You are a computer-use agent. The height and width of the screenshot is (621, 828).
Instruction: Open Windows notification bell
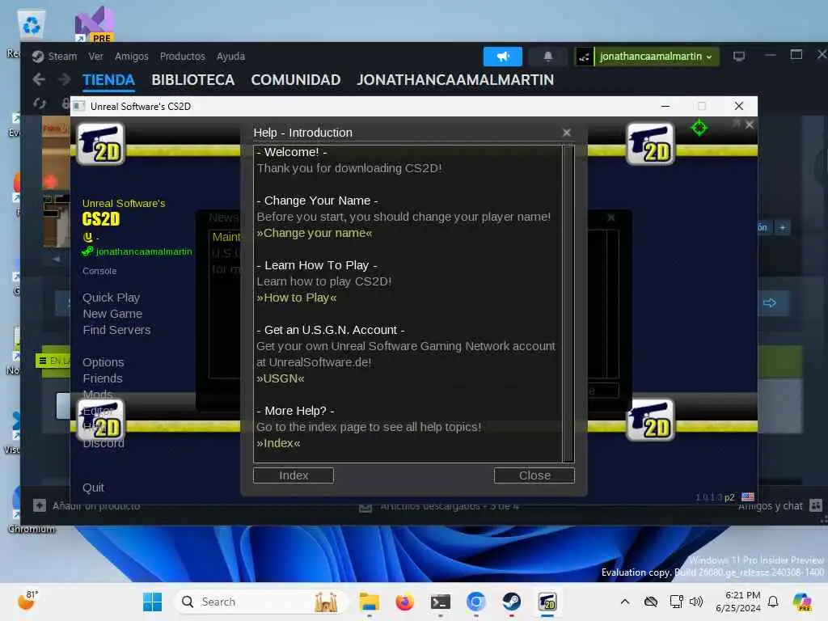[773, 602]
